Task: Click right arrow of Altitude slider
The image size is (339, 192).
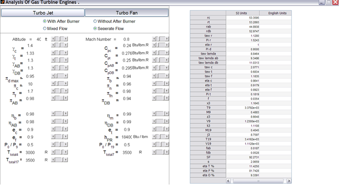Action: click(66, 39)
